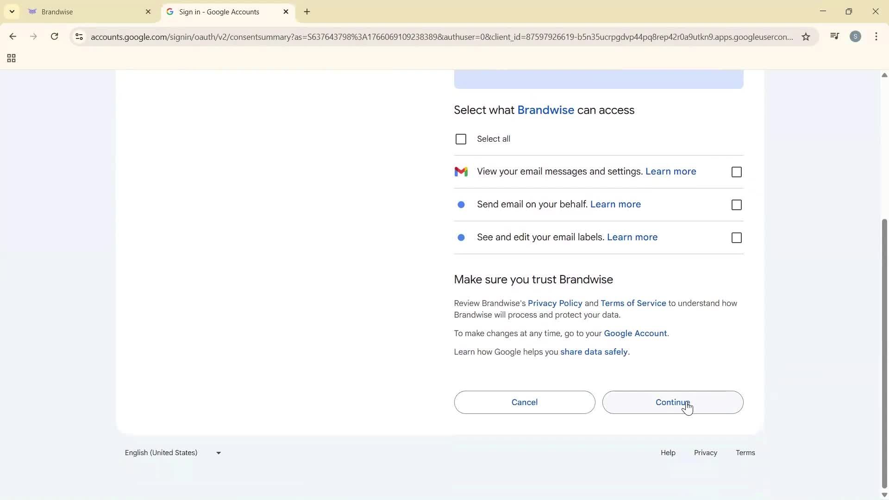
Task: Switch to the Brandwise tab
Action: pos(83,12)
